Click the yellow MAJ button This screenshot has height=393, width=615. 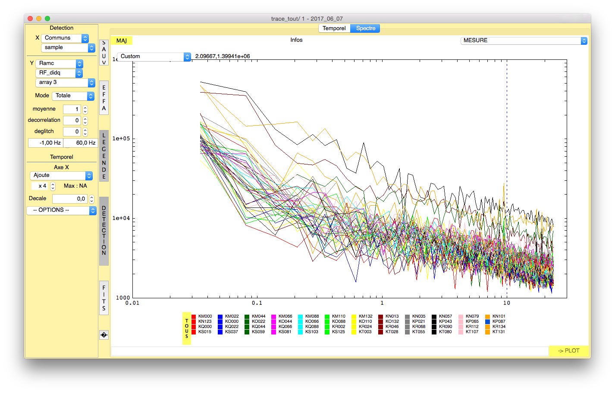[122, 40]
